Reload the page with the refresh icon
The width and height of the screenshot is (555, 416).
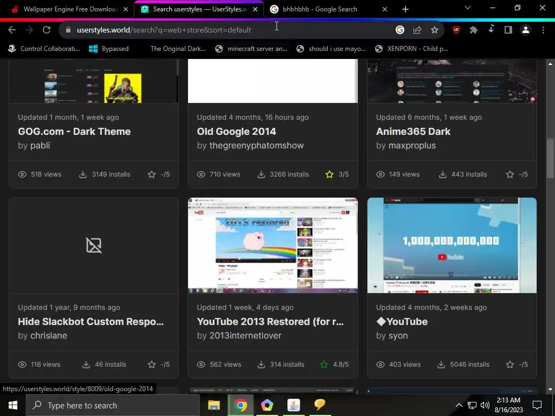pyautogui.click(x=47, y=30)
